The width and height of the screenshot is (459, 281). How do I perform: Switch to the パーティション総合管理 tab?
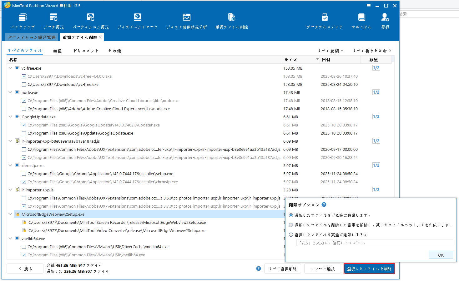coord(31,37)
